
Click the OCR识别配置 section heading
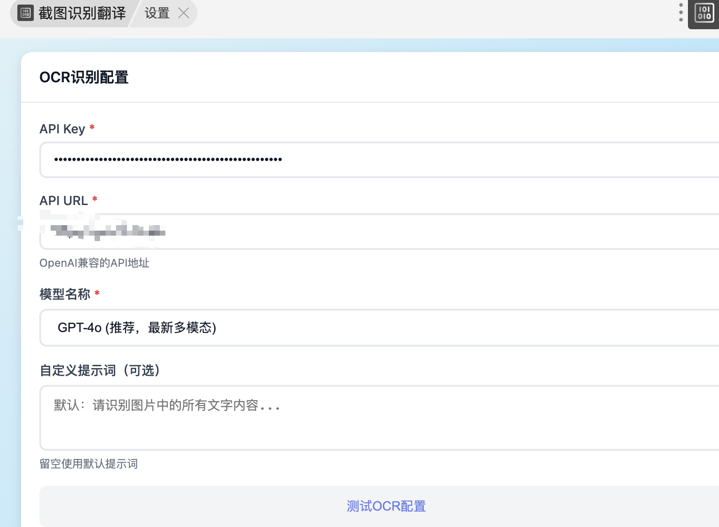pyautogui.click(x=84, y=77)
